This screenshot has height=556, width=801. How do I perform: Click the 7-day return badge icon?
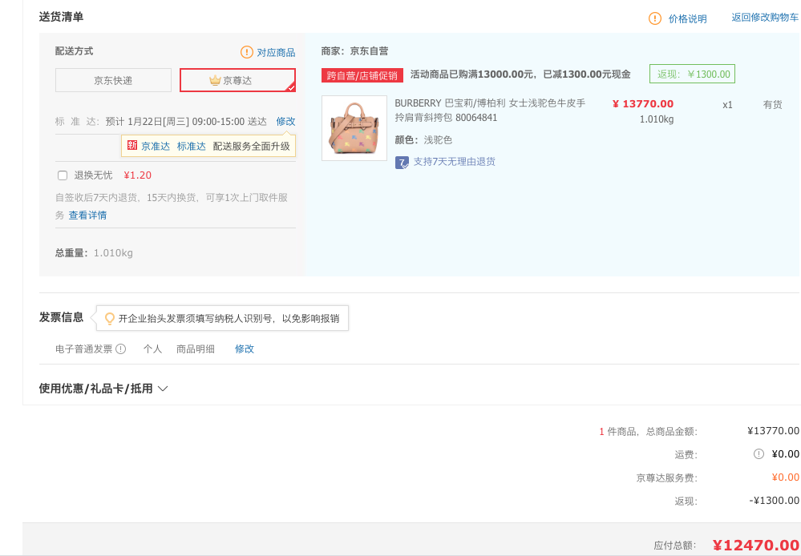402,163
